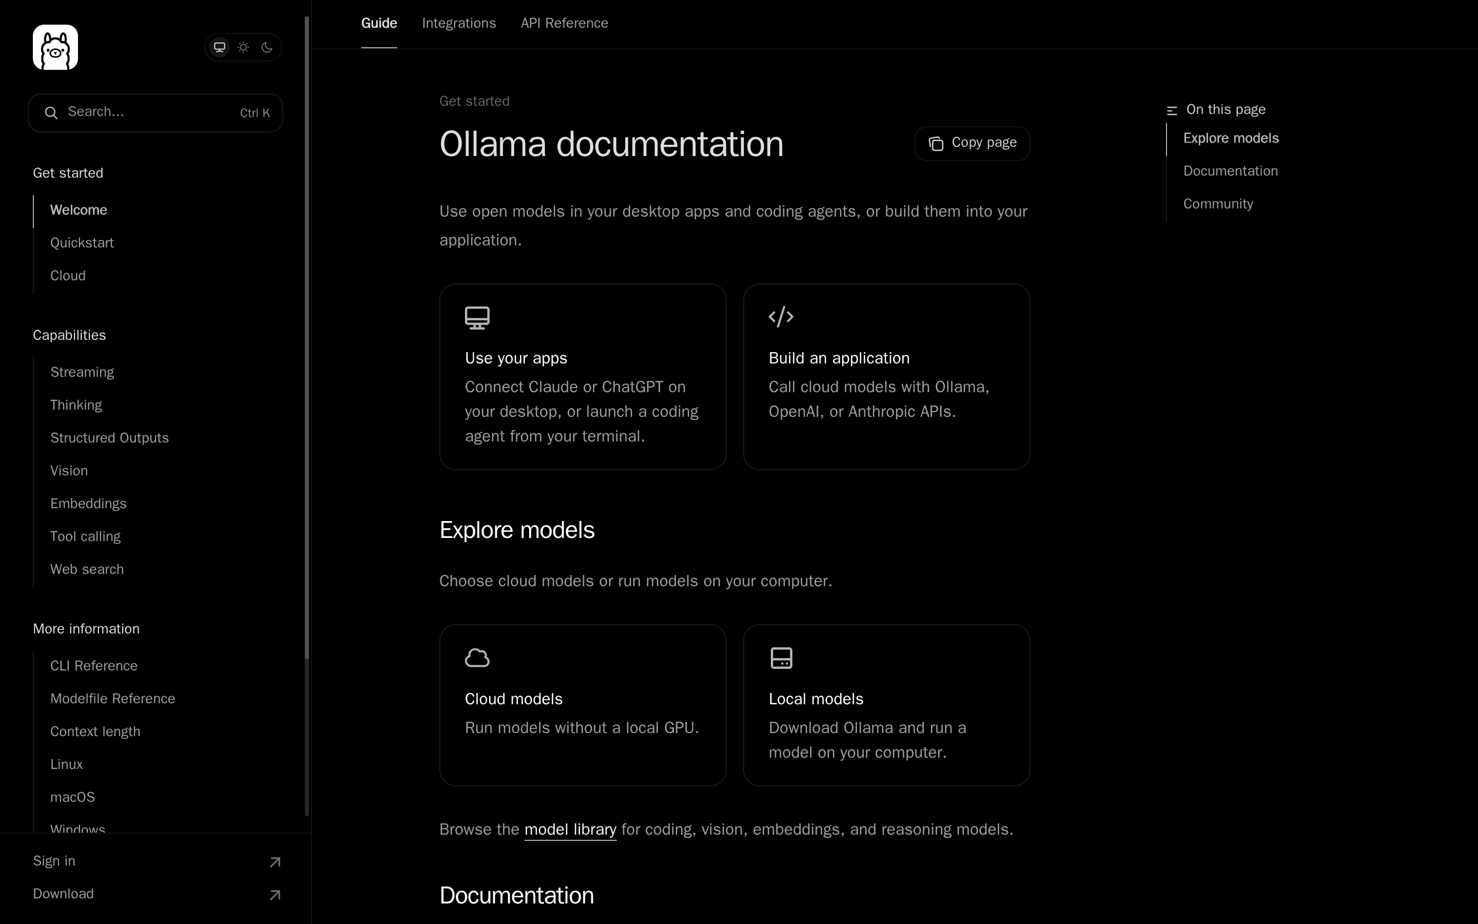Switch to dark theme moon icon
The image size is (1478, 924).
pyautogui.click(x=267, y=47)
